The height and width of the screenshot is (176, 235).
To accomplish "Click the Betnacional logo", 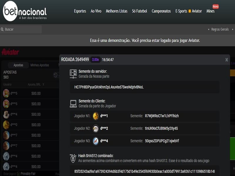I will coord(25,12).
